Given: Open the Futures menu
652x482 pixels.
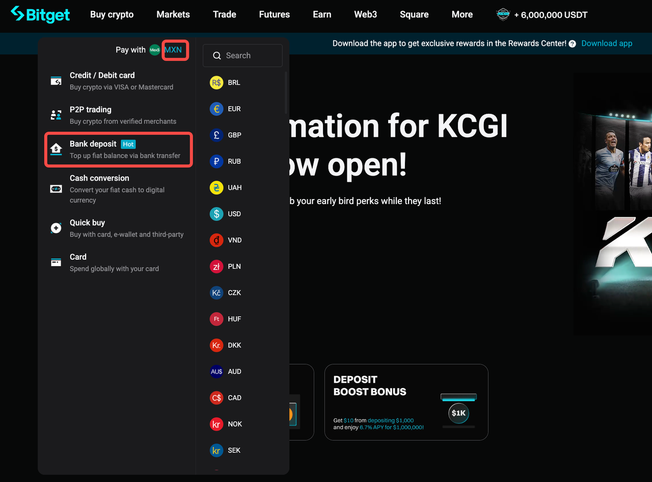Looking at the screenshot, I should (x=275, y=14).
